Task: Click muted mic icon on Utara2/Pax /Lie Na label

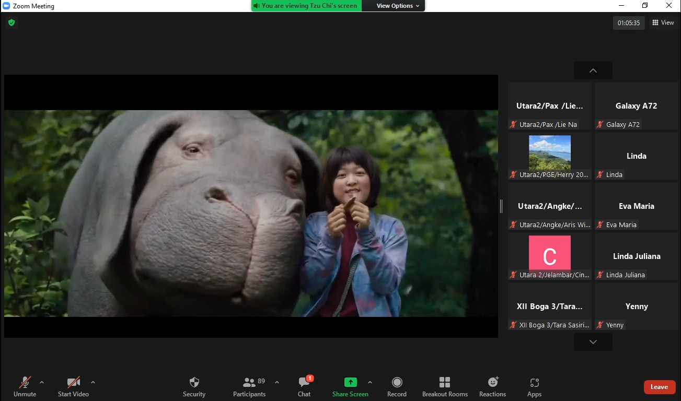Action: tap(514, 125)
